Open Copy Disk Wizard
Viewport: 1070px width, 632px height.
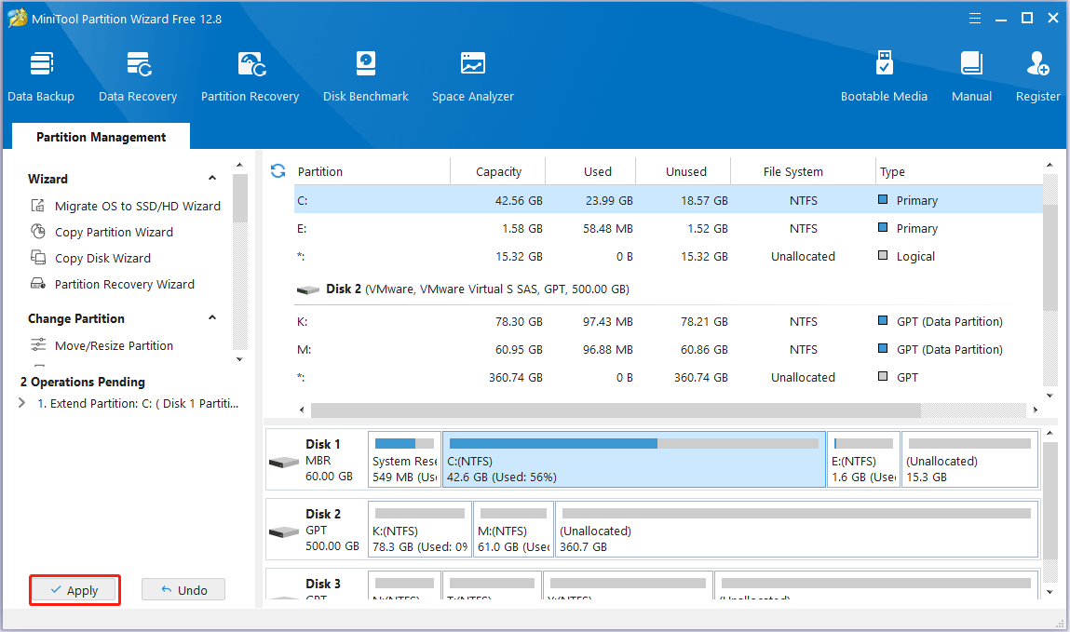[102, 258]
